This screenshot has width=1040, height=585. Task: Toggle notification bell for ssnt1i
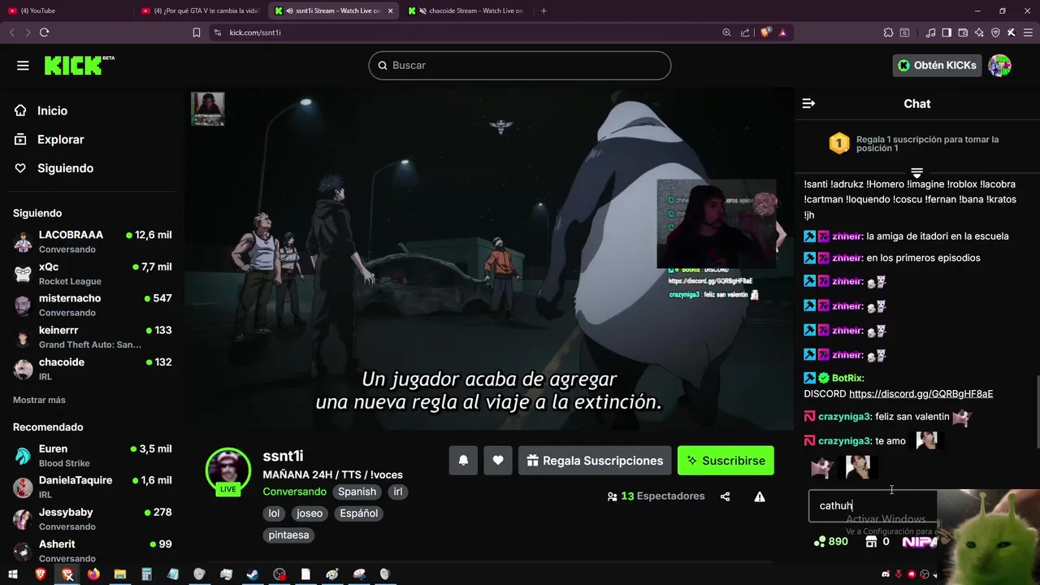tap(463, 461)
